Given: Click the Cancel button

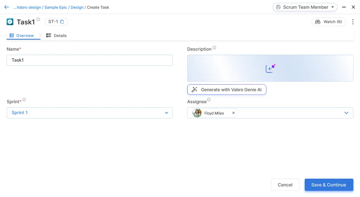Looking at the screenshot, I should coord(285,185).
